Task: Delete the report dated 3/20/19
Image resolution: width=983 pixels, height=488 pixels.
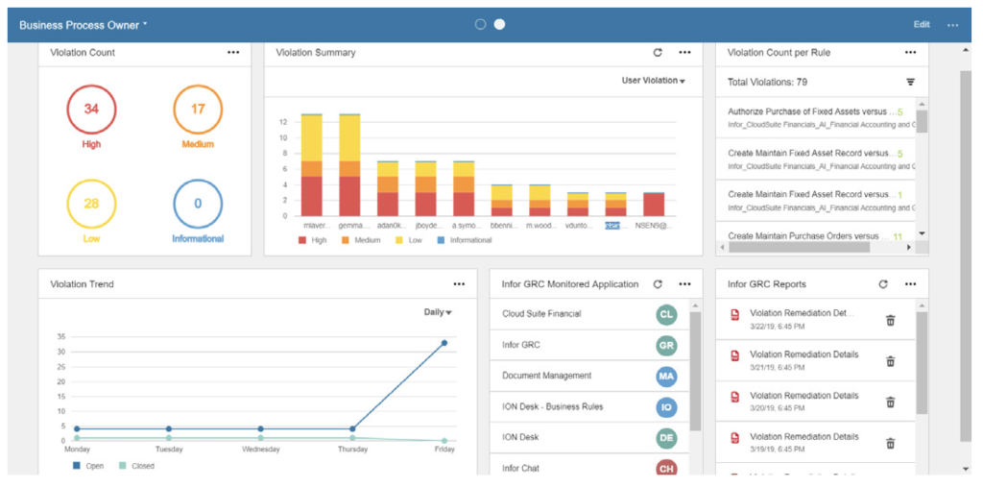Action: click(890, 403)
